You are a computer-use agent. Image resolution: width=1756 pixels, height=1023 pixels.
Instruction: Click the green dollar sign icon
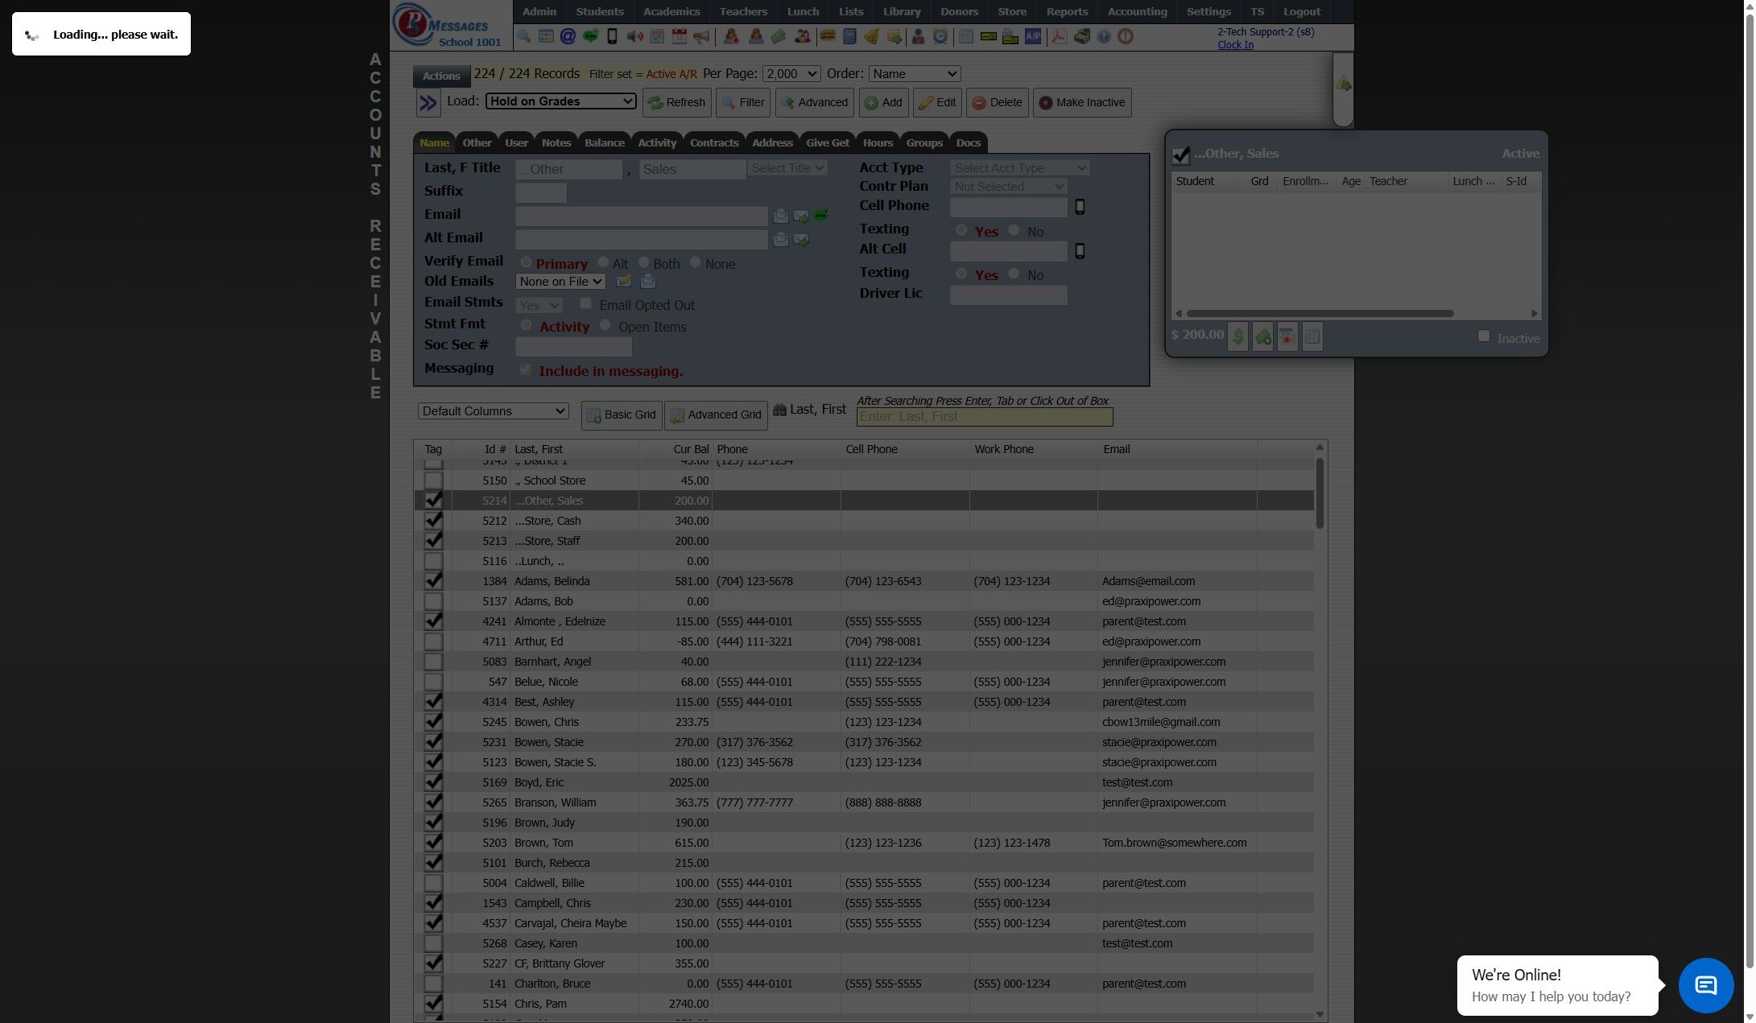1238,336
